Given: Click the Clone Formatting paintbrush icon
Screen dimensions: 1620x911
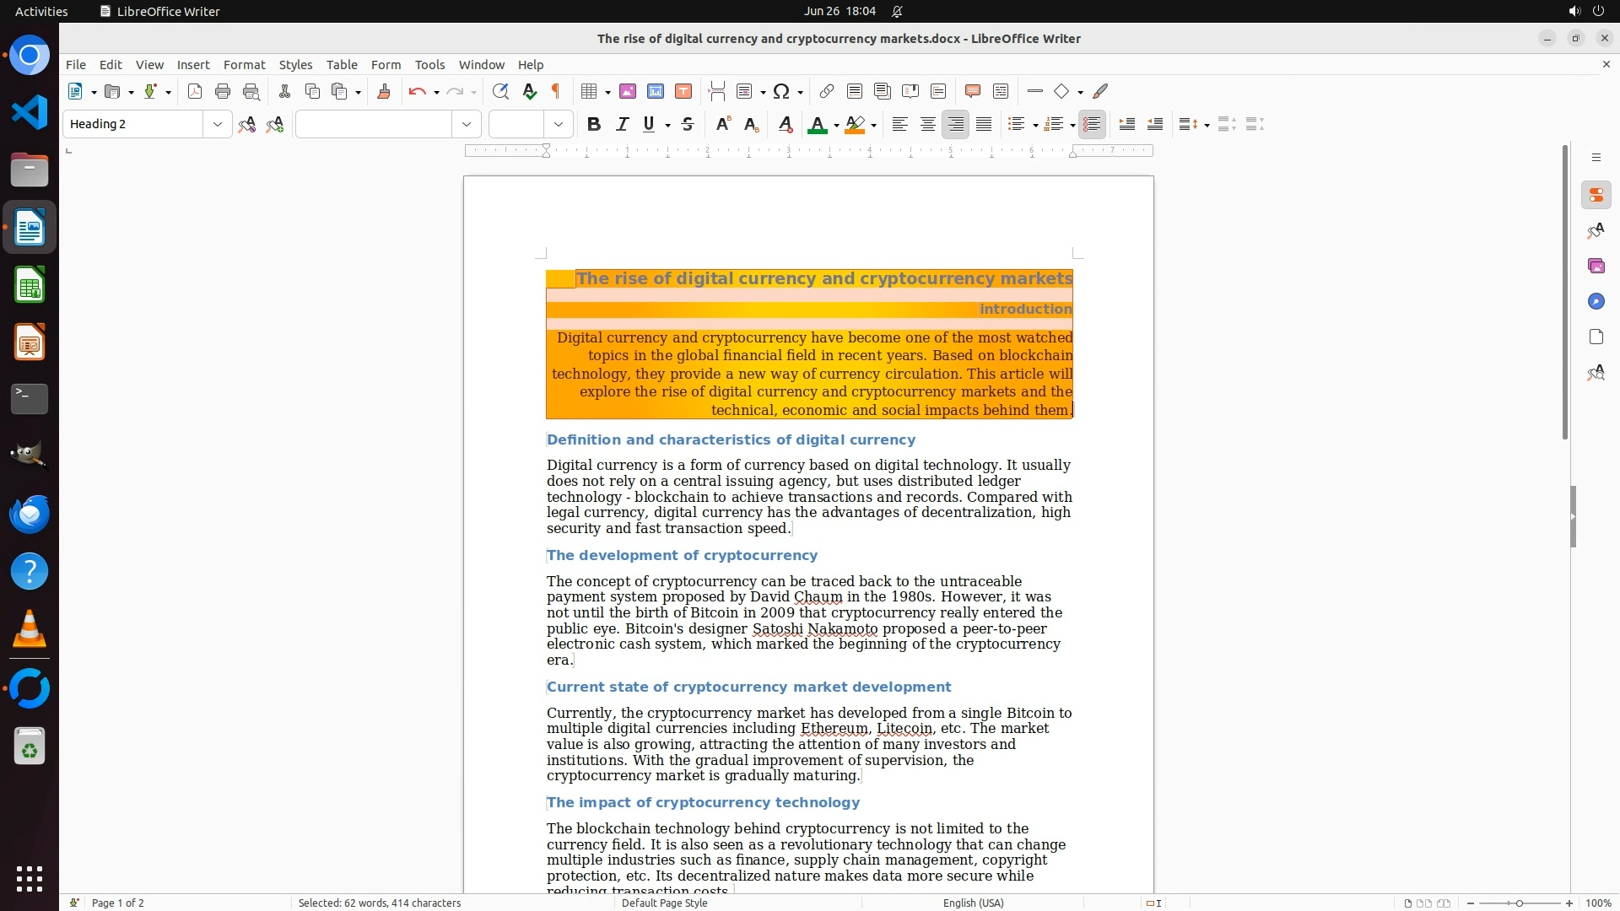Looking at the screenshot, I should point(384,91).
